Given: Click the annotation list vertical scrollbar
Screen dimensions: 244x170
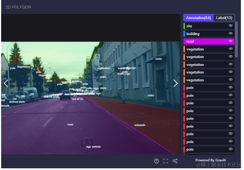Looking at the screenshot, I should pos(236,39).
